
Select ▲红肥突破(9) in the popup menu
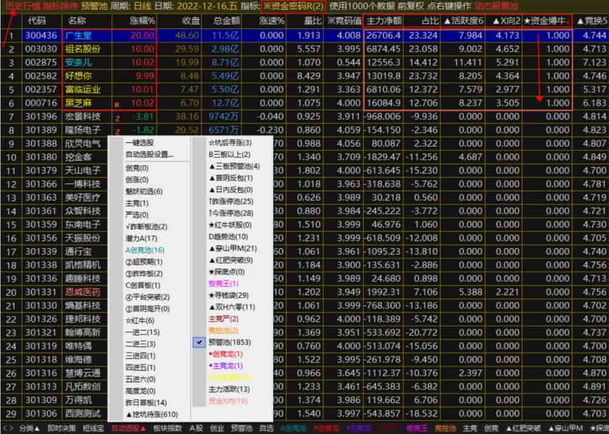click(x=231, y=260)
